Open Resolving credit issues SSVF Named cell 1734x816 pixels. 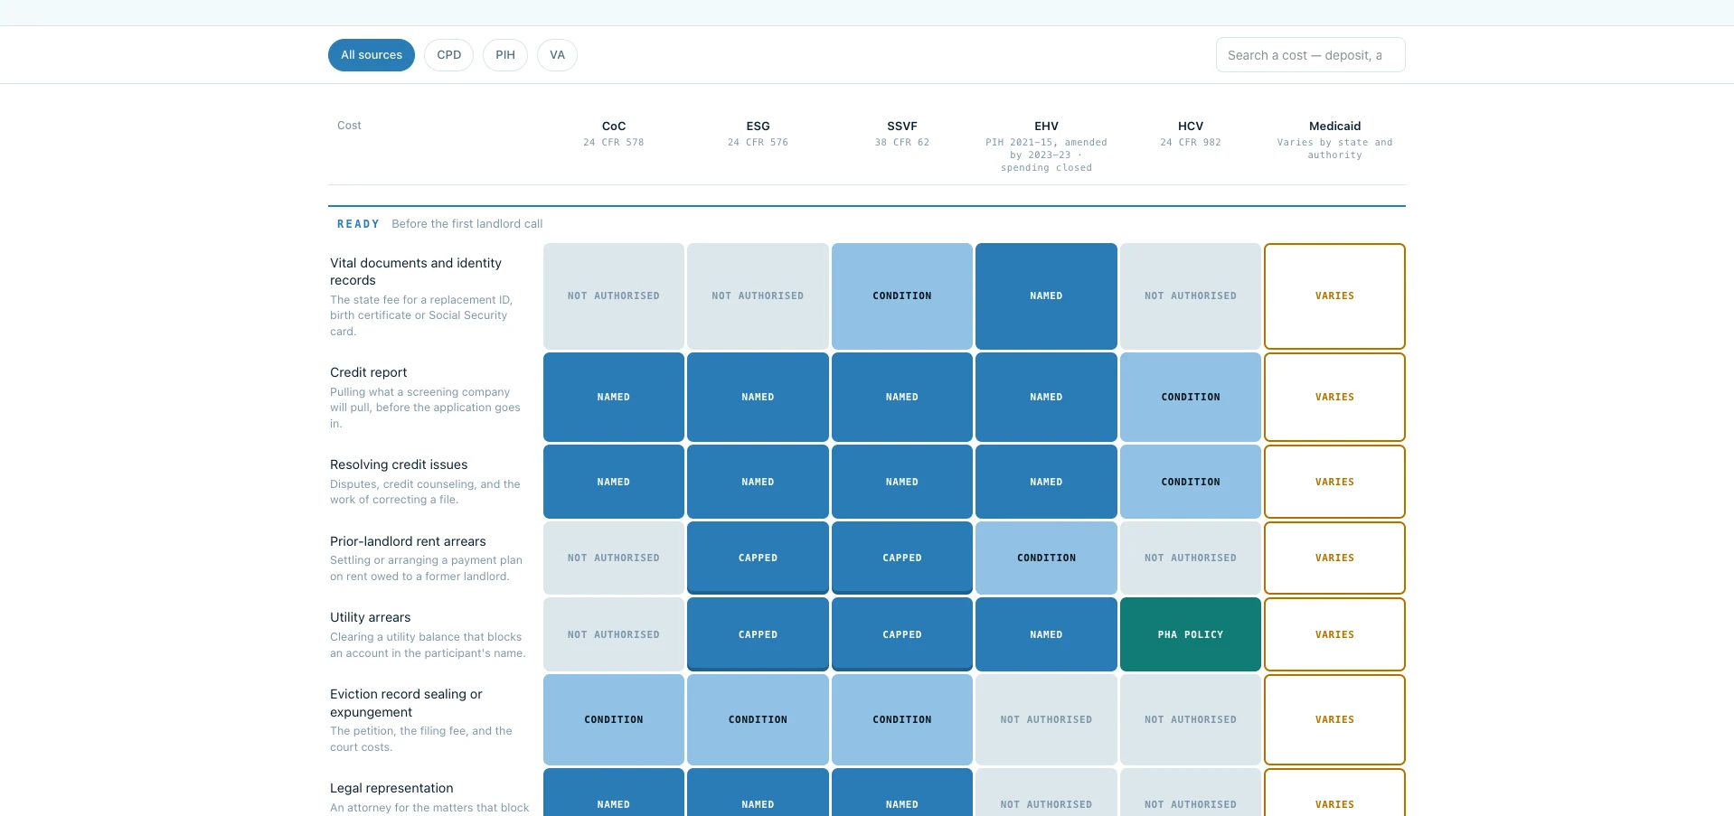coord(902,482)
